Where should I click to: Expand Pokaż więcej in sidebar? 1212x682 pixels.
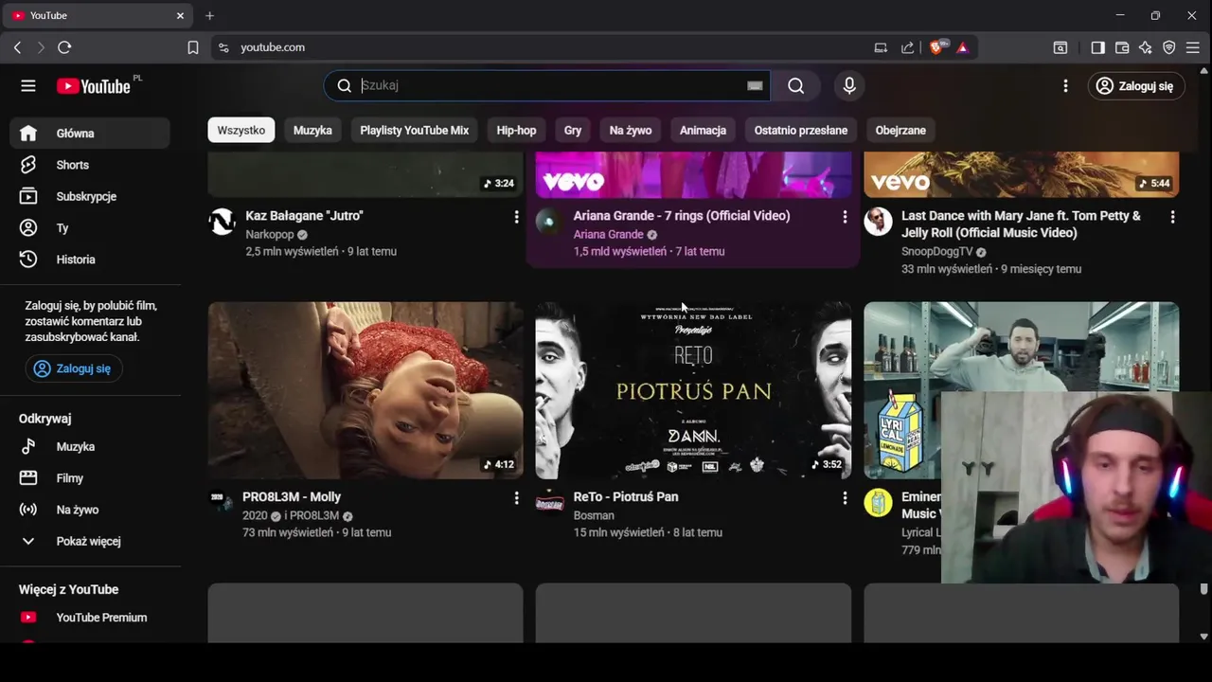[x=90, y=542]
